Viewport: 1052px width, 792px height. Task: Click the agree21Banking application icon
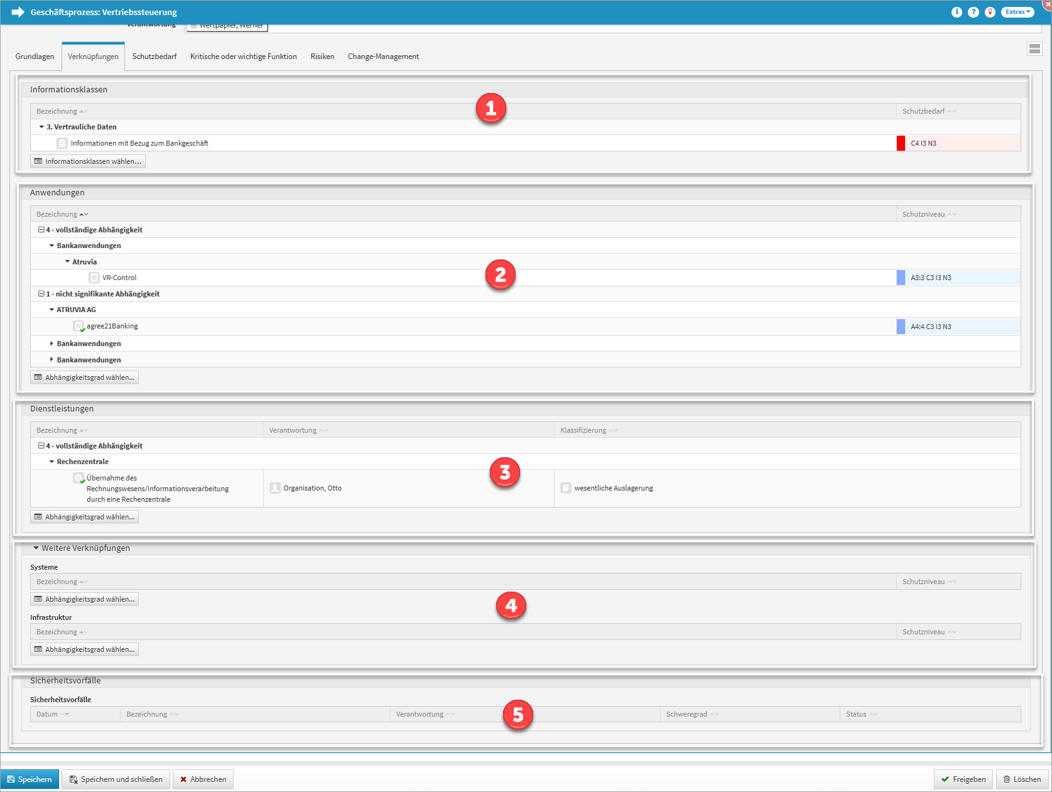click(x=79, y=326)
